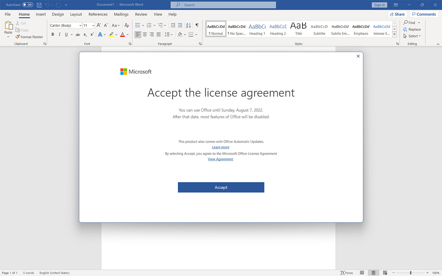Switch to the Insert tab
The width and height of the screenshot is (442, 276).
41,14
